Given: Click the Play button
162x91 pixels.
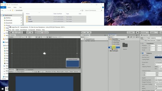Looking at the screenshot, I should point(83,32).
